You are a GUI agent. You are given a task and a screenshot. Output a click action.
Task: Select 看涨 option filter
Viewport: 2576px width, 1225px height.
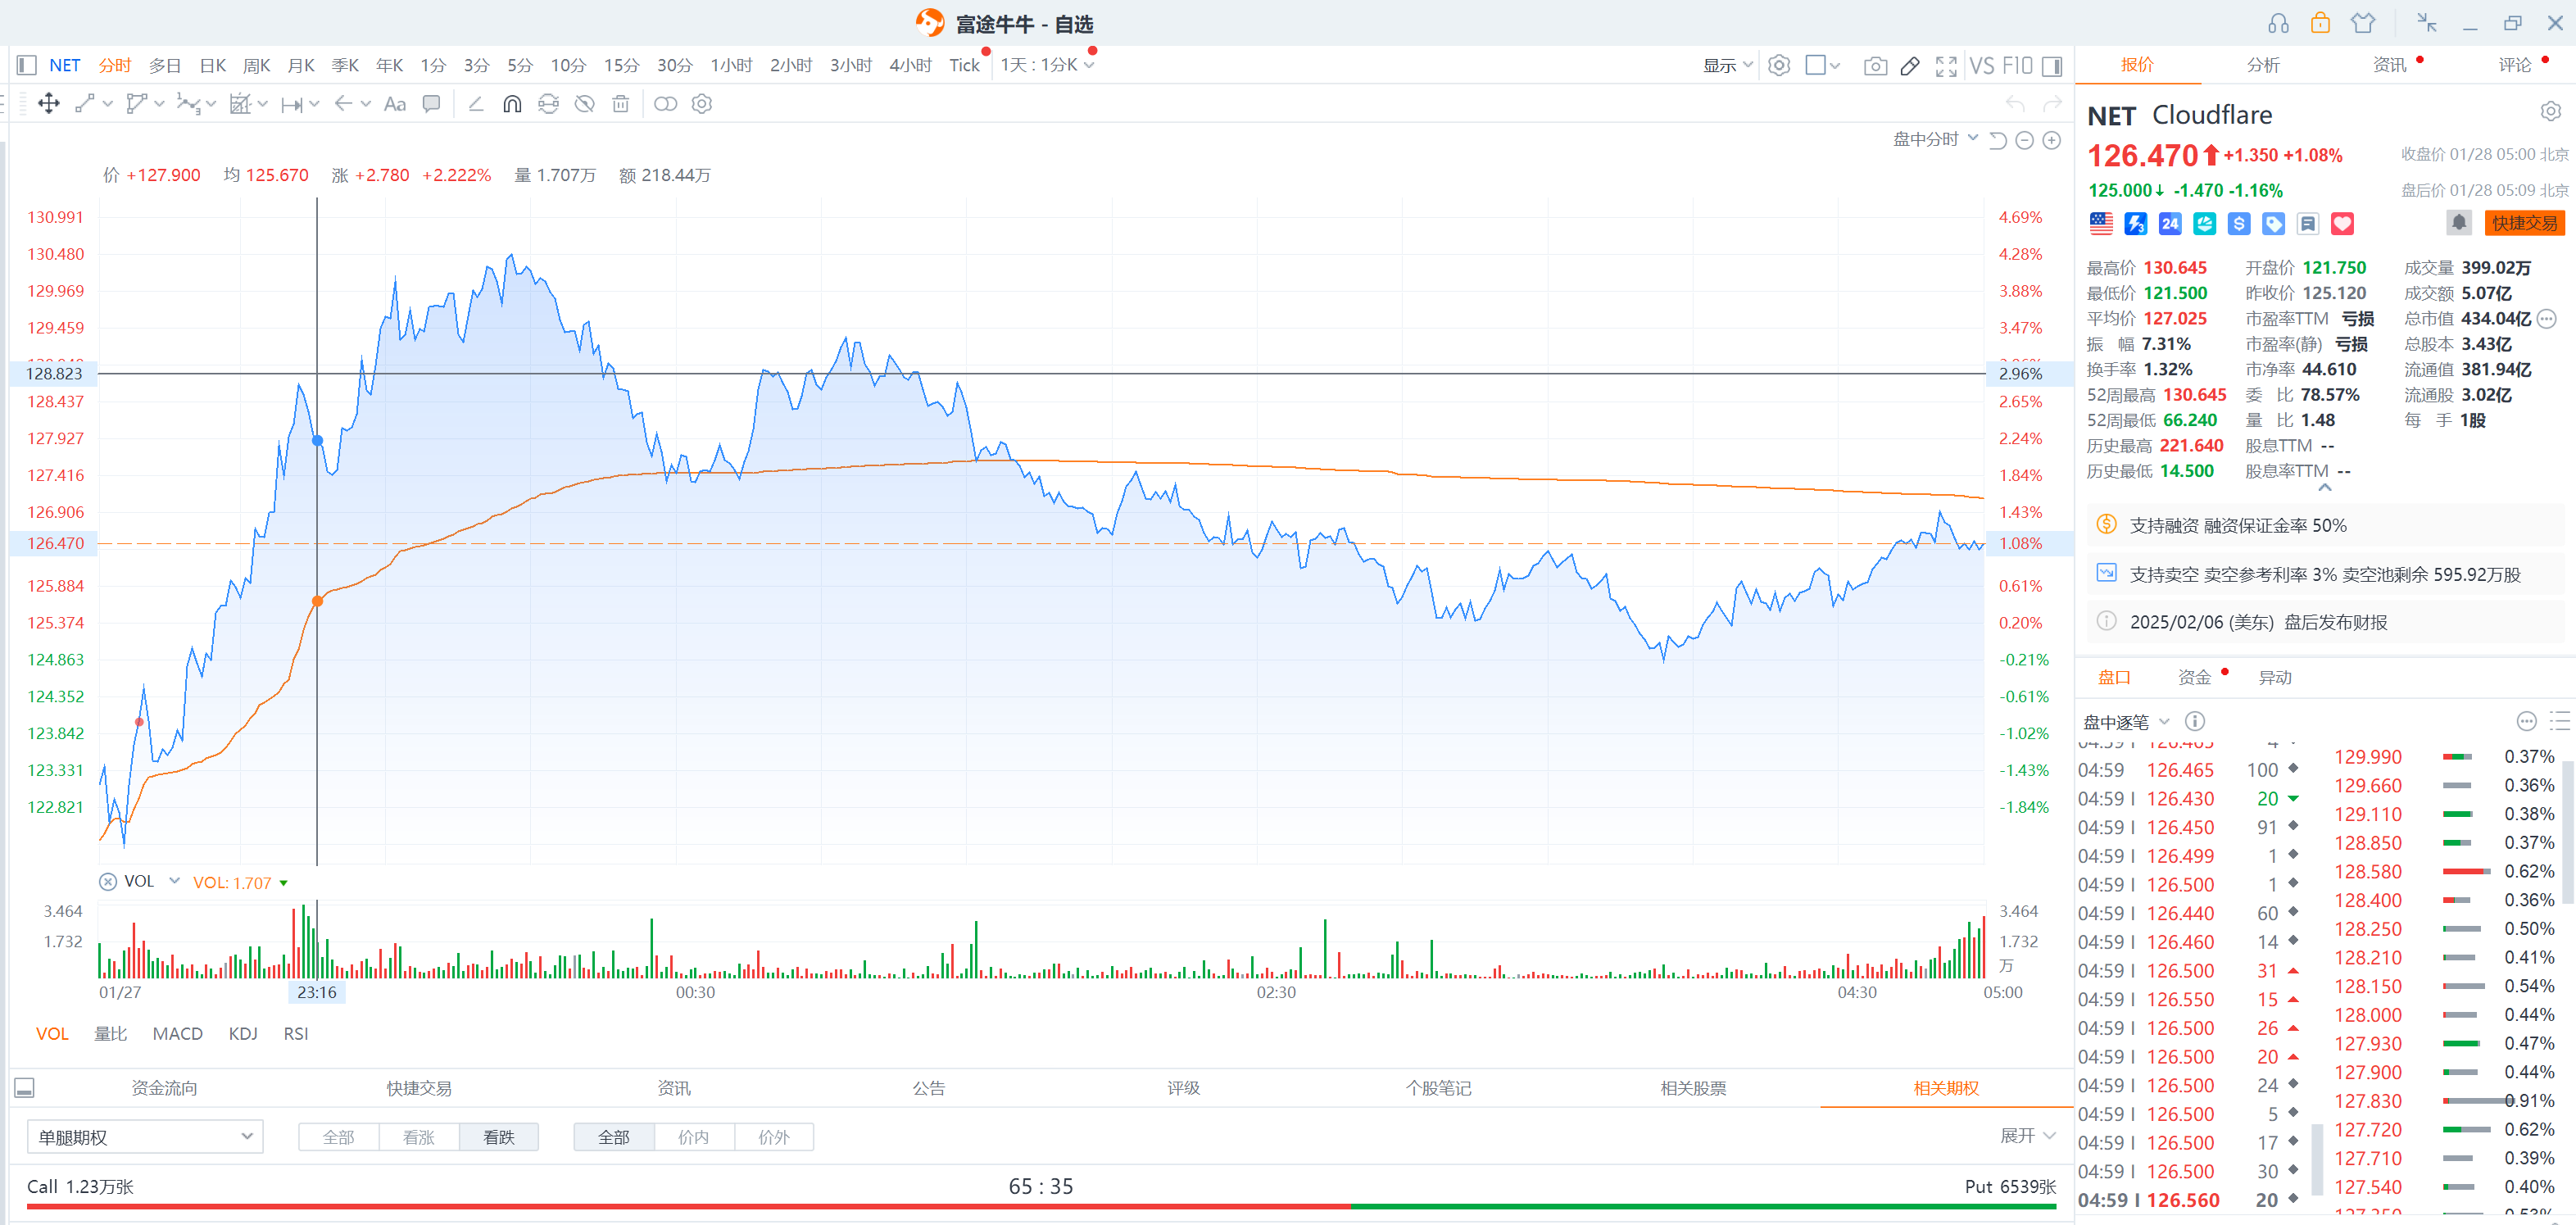coord(419,1137)
